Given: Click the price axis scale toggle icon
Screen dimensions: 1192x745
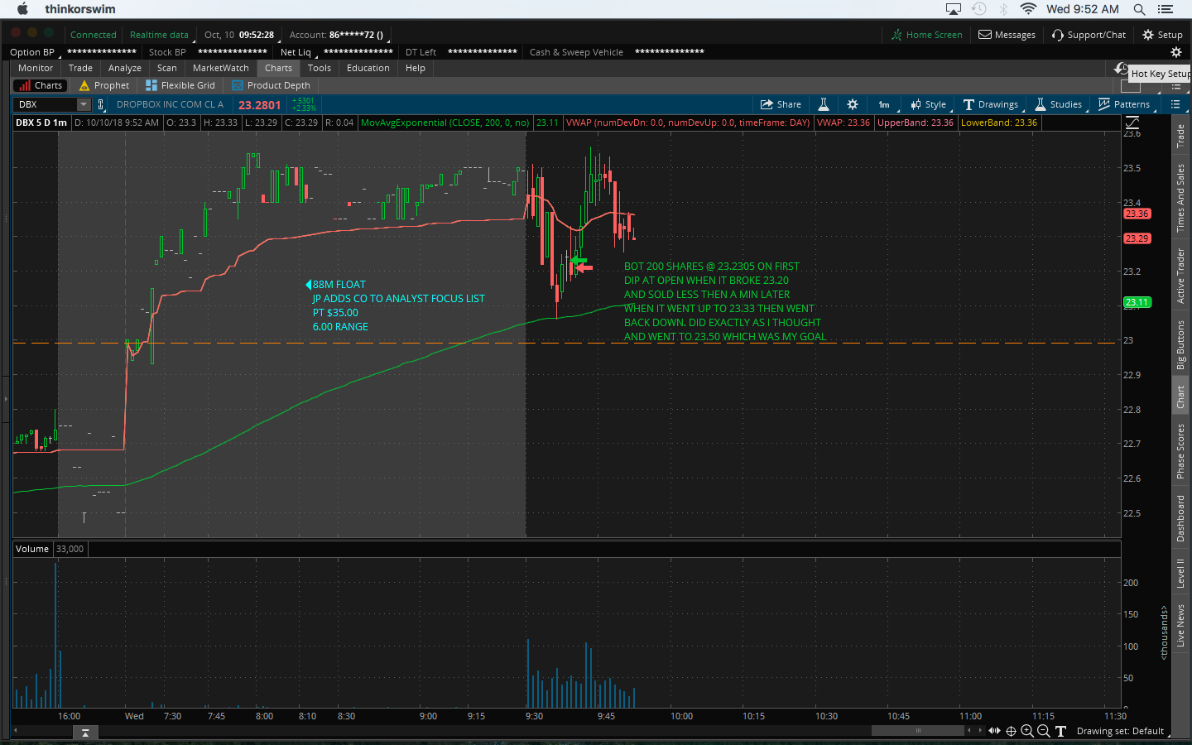Looking at the screenshot, I should 1132,123.
